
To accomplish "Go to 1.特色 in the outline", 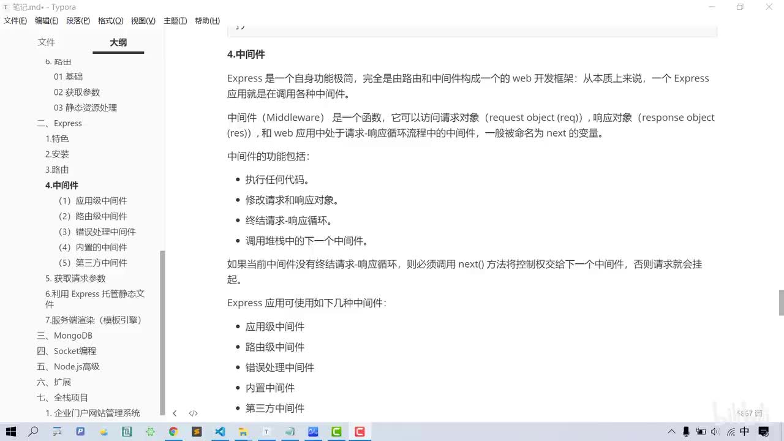I will click(57, 138).
